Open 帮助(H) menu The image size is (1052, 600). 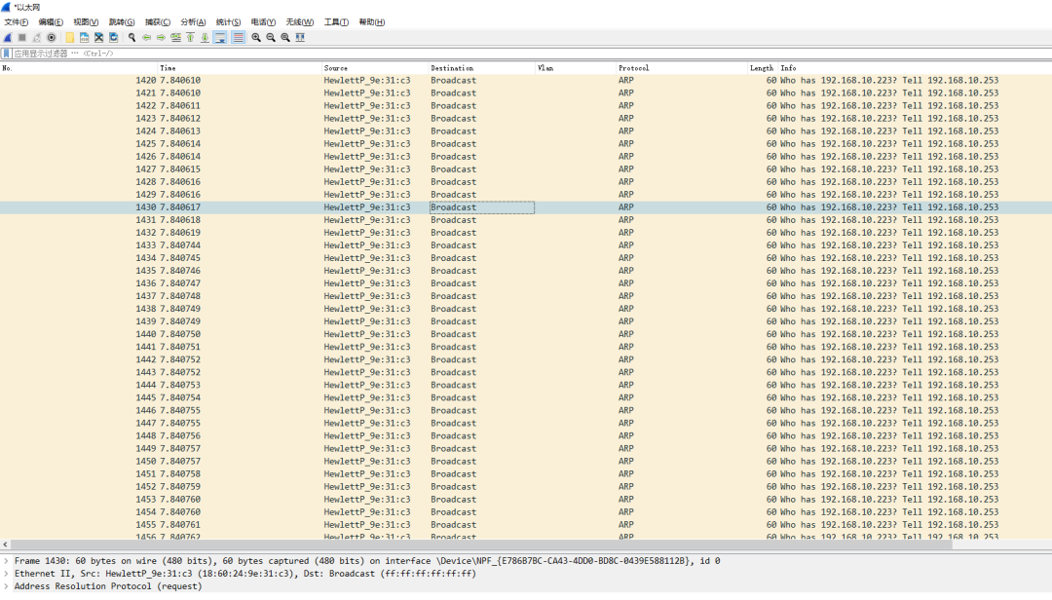[372, 22]
